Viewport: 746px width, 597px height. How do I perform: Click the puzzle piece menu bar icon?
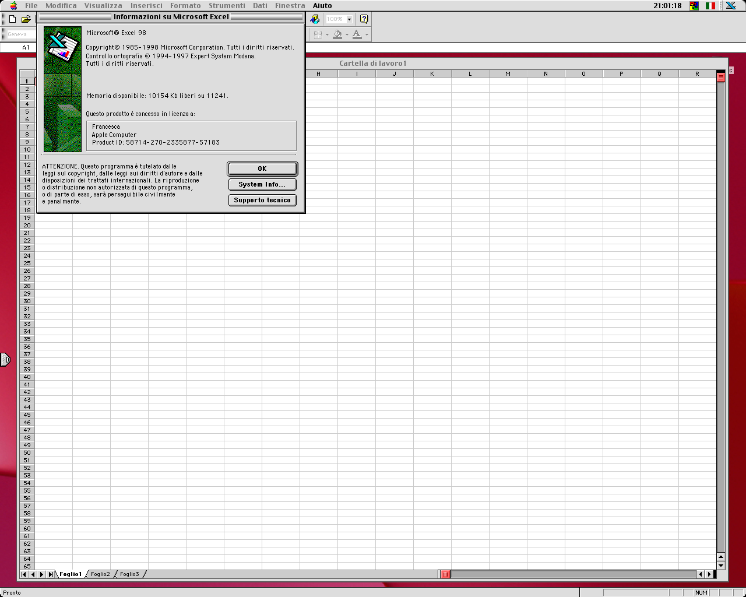point(694,5)
